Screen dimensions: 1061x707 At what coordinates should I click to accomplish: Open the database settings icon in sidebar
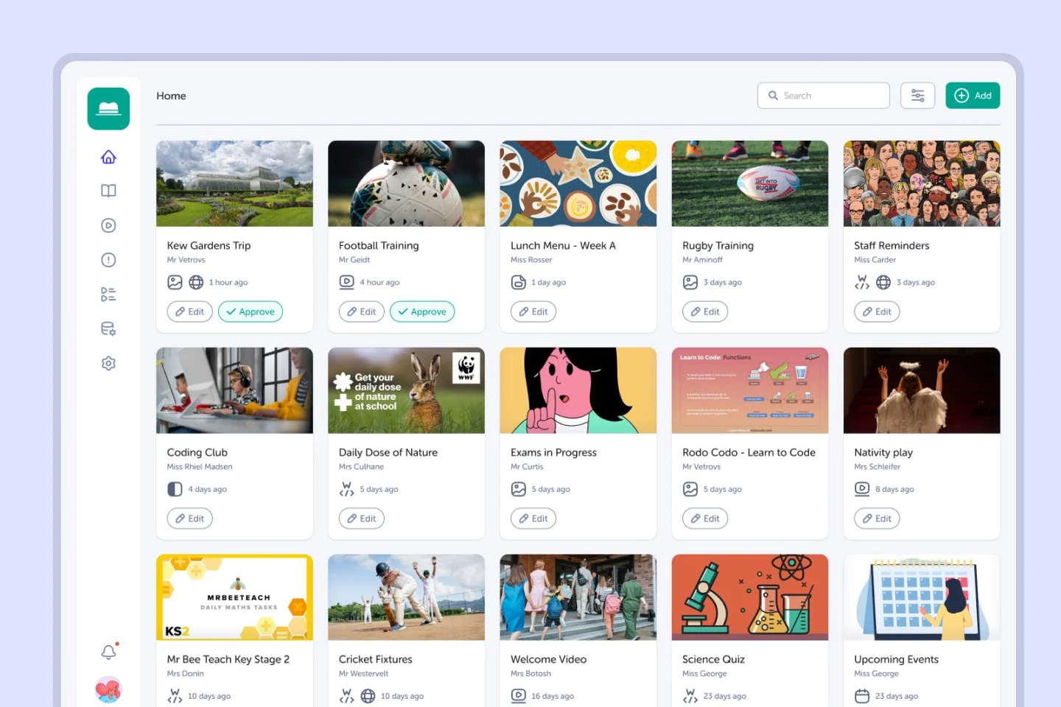tap(108, 328)
